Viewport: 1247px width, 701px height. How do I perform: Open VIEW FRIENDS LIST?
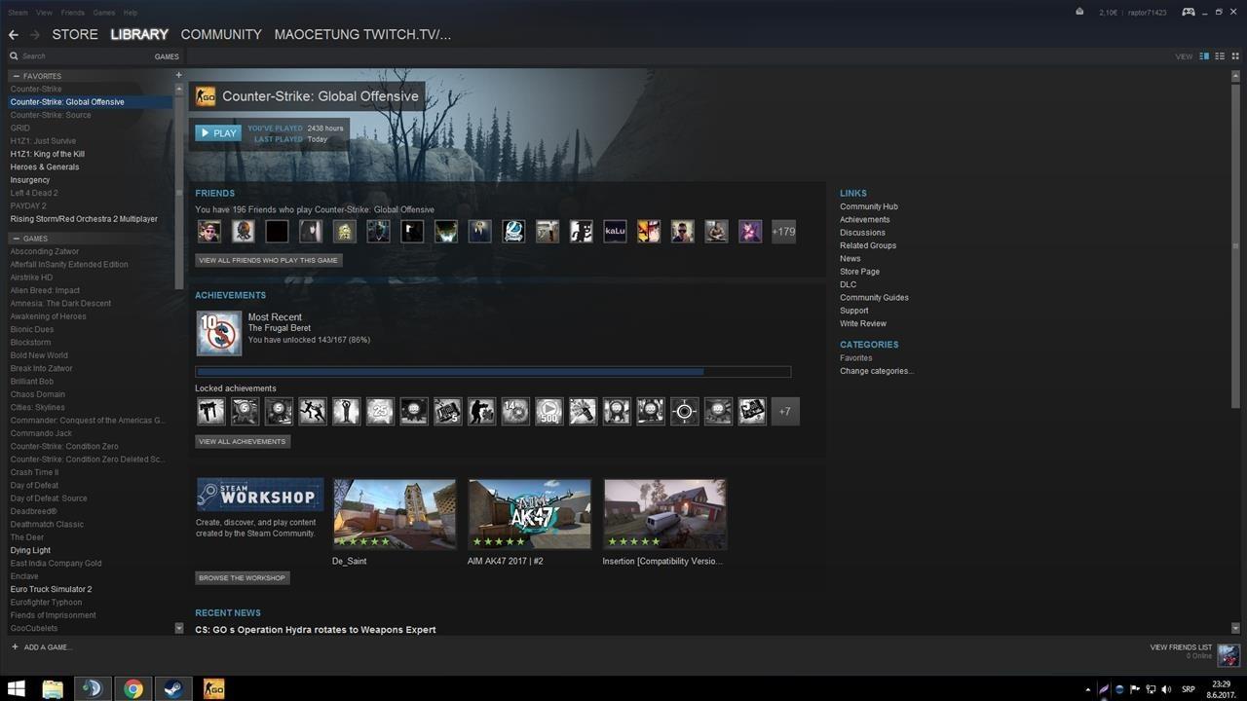1181,647
